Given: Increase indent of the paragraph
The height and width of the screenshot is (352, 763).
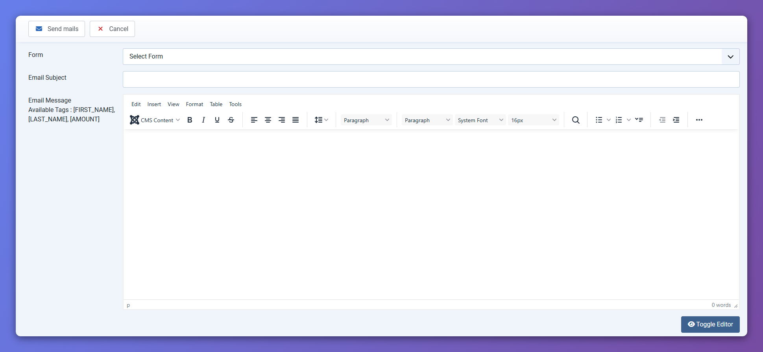Looking at the screenshot, I should [x=676, y=120].
